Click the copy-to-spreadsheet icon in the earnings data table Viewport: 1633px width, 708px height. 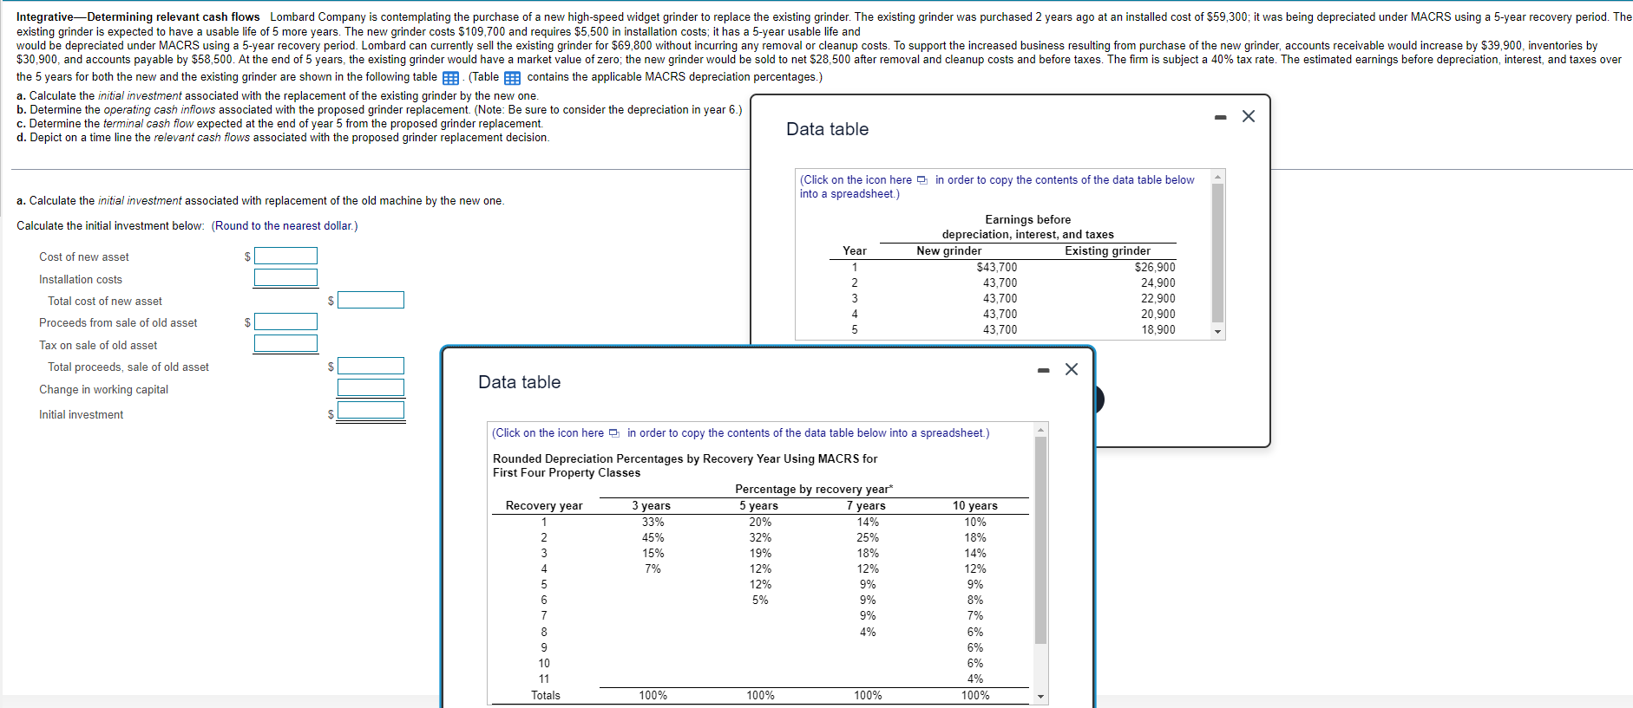pos(922,180)
